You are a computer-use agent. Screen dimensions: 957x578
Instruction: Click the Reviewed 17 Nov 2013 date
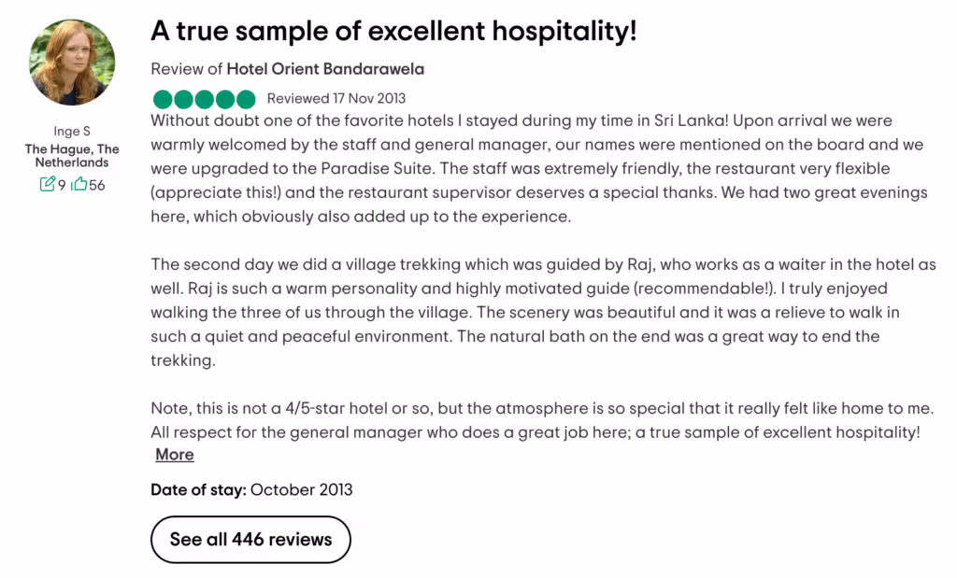click(336, 98)
